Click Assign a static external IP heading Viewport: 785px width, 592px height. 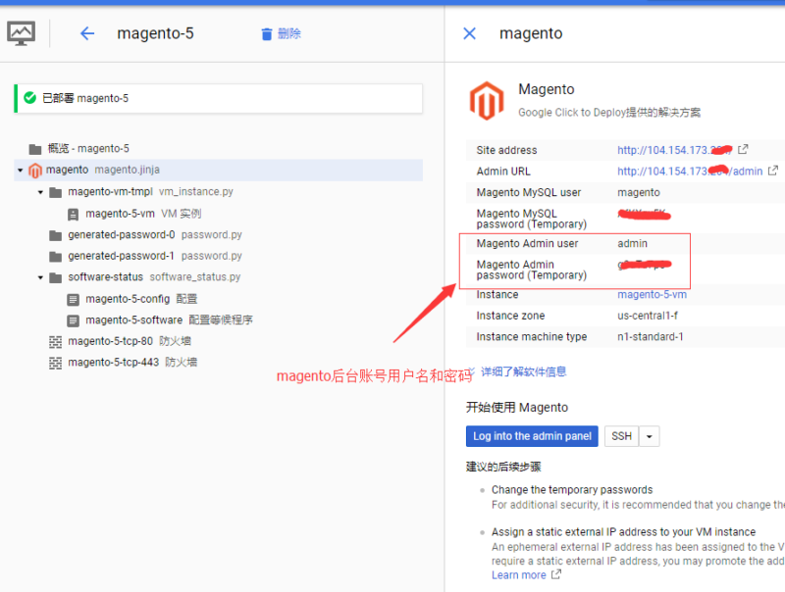click(624, 531)
